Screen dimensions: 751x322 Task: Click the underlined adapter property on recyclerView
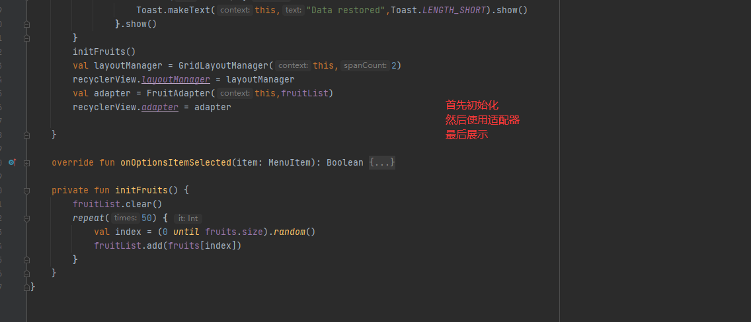tap(160, 107)
